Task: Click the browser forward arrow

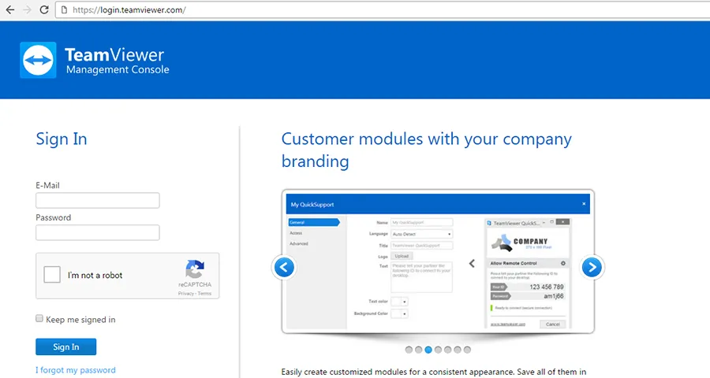Action: click(x=27, y=9)
